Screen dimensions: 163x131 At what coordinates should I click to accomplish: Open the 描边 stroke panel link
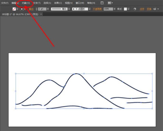click(x=31, y=9)
